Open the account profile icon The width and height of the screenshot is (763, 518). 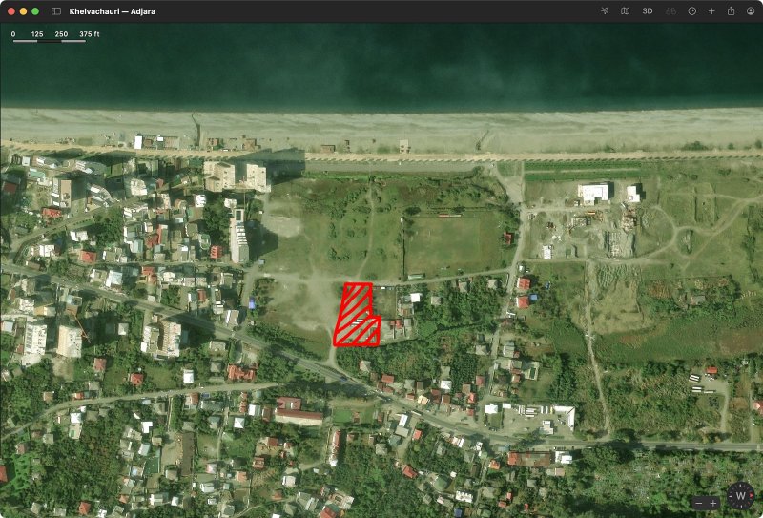click(751, 11)
